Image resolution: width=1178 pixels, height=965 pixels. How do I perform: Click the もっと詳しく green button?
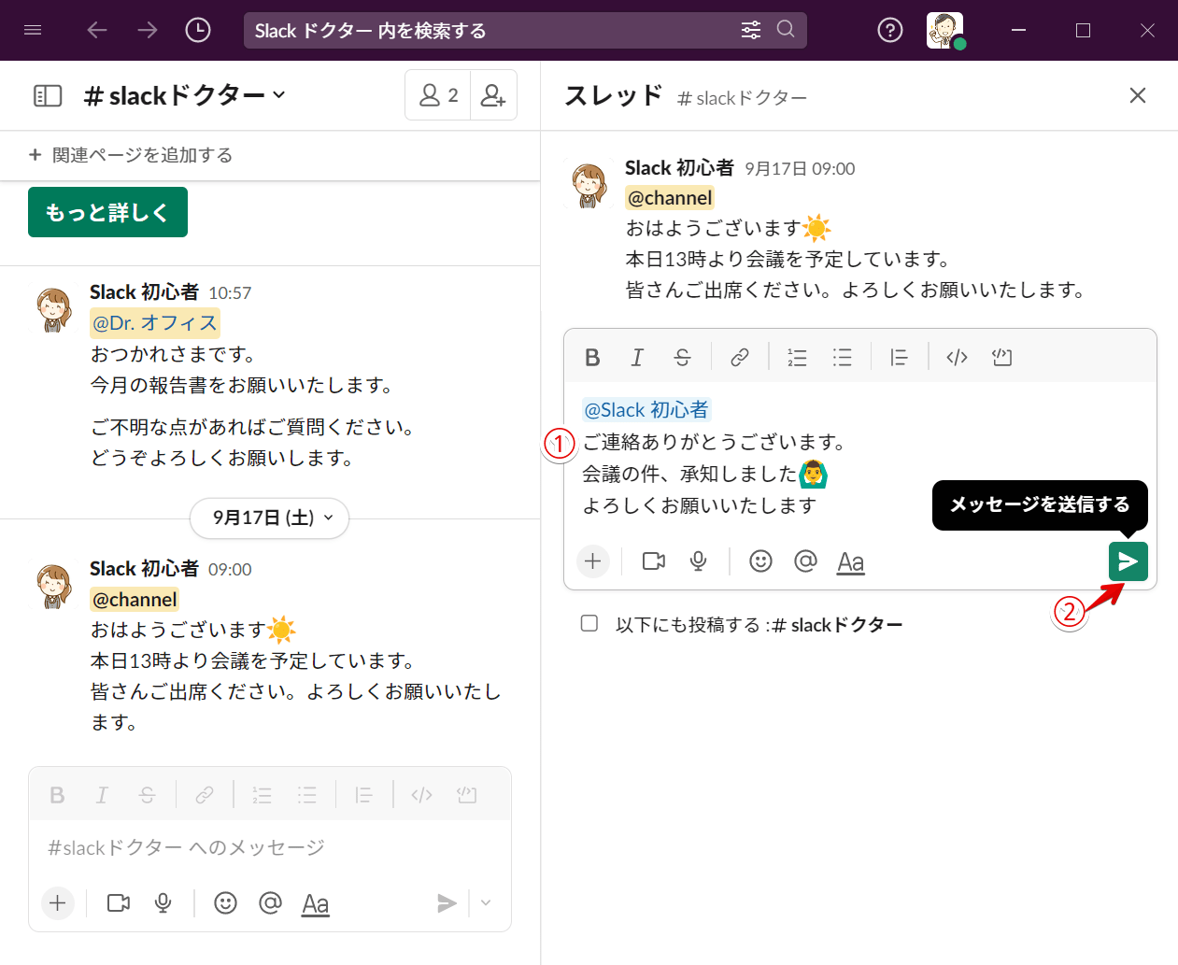click(x=107, y=212)
